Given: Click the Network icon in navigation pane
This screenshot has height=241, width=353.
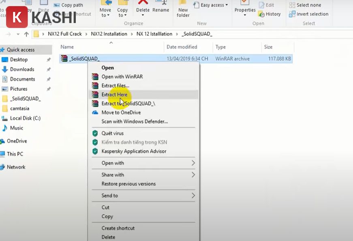Looking at the screenshot, I should pos(3,167).
